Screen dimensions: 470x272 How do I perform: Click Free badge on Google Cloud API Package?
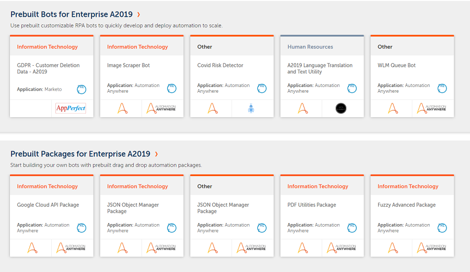point(81,228)
